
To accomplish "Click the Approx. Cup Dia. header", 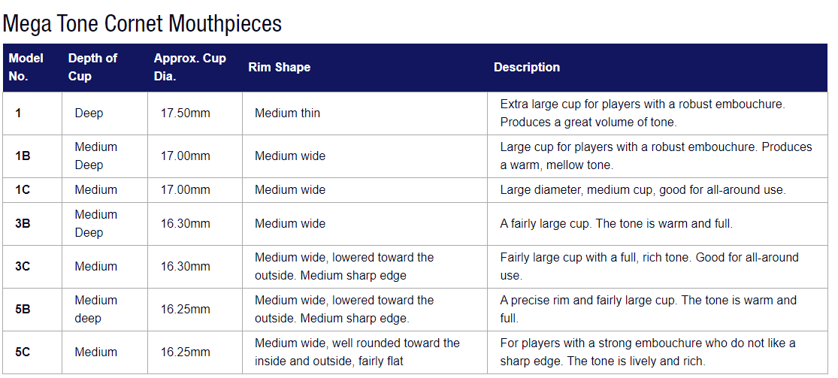I will 189,67.
